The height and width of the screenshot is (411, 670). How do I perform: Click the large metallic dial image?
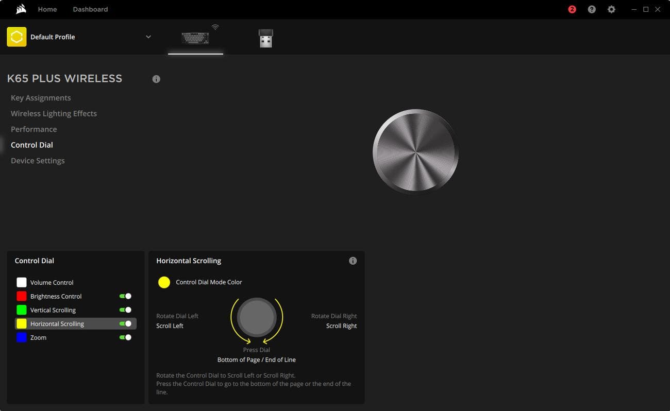coord(415,152)
